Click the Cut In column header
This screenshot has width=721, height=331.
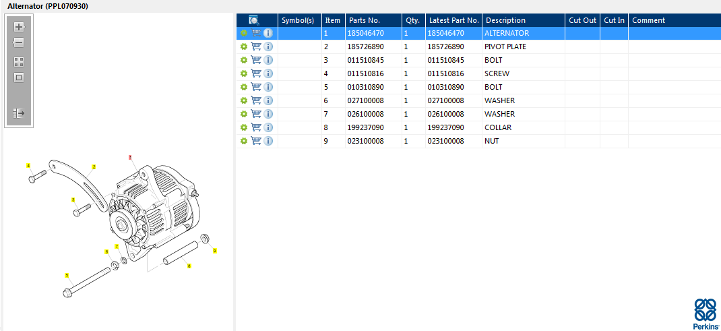(x=615, y=20)
